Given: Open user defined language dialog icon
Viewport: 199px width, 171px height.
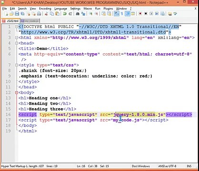Looking at the screenshot, I should 133,14.
